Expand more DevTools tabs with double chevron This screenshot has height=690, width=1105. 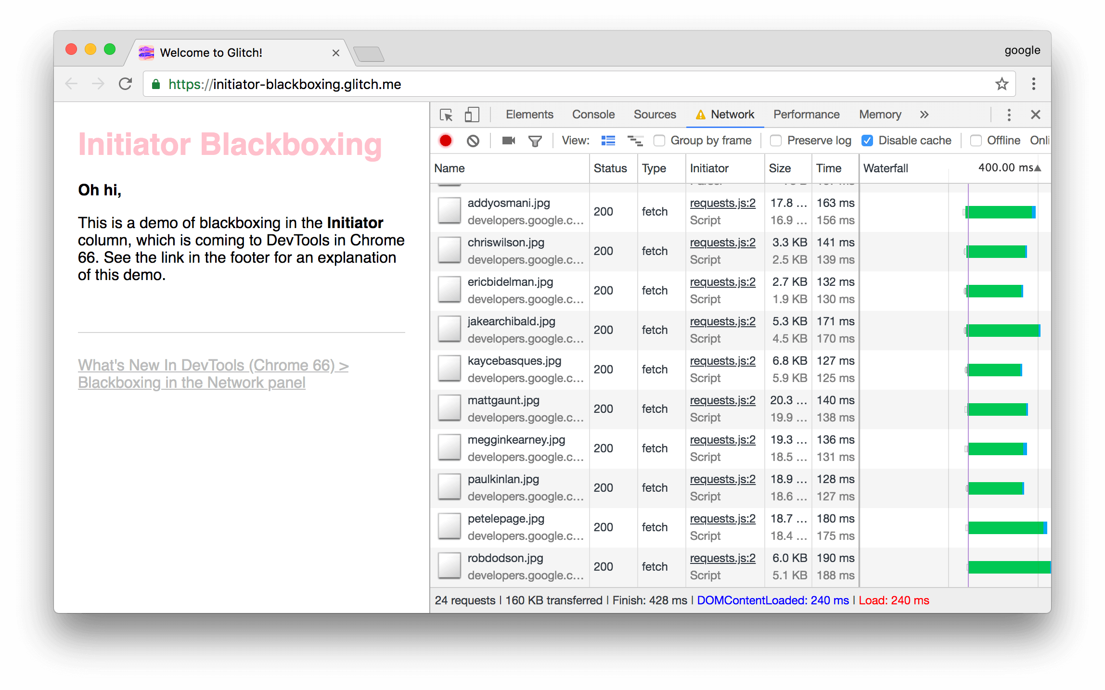(x=924, y=115)
